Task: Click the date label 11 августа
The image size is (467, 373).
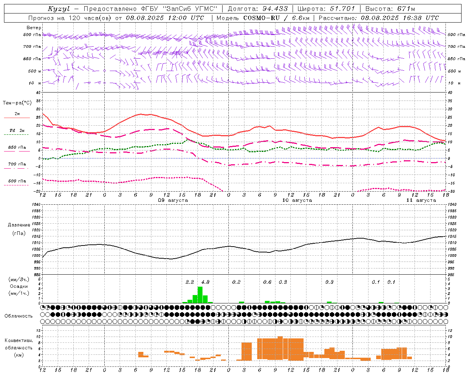Action: click(421, 200)
